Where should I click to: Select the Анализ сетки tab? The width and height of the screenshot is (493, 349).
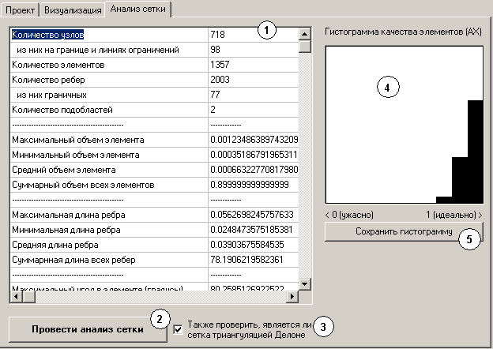pos(137,9)
